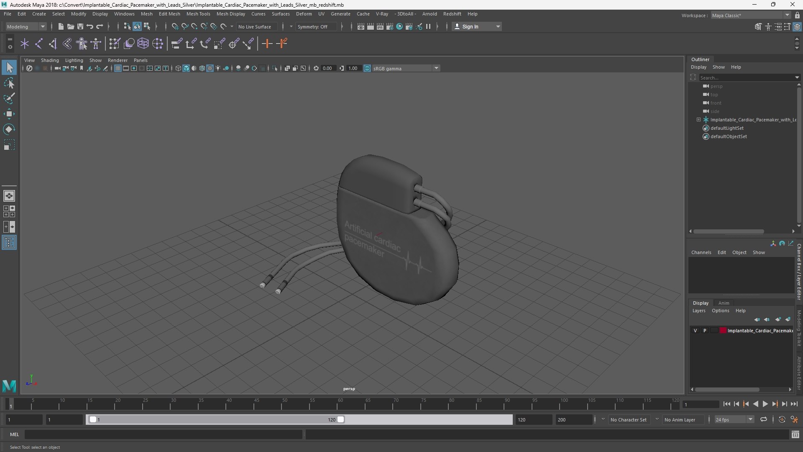Screen dimensions: 803x452
Task: Toggle the Outliner panel layout button
Action: 9,243
